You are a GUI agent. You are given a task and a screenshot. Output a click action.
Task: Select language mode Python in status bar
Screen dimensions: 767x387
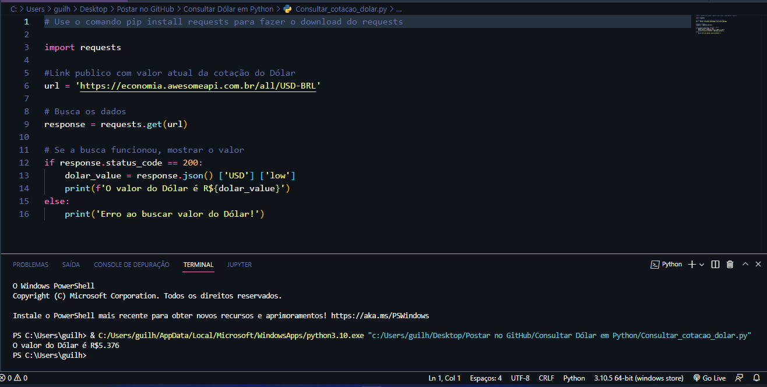click(x=574, y=378)
